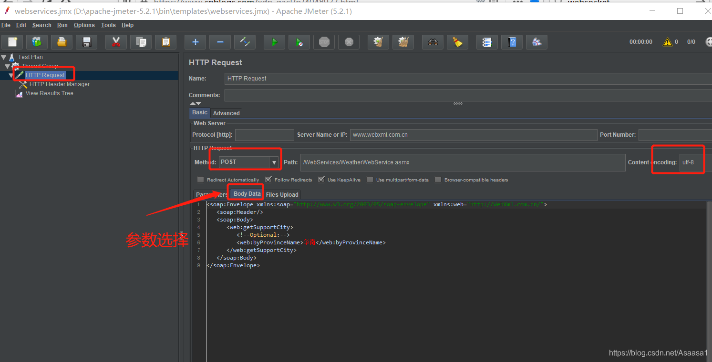The image size is (712, 362).
Task: Click the Protocol [http] field
Action: [x=265, y=135]
